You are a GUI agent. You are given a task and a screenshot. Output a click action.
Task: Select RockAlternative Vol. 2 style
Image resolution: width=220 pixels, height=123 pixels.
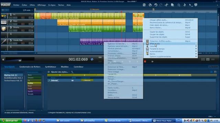pyautogui.click(x=13, y=78)
